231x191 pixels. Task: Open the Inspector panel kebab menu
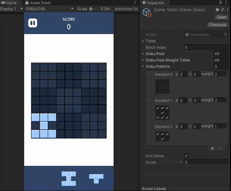click(226, 2)
